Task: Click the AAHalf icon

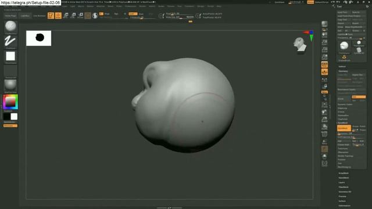Action: click(324, 57)
